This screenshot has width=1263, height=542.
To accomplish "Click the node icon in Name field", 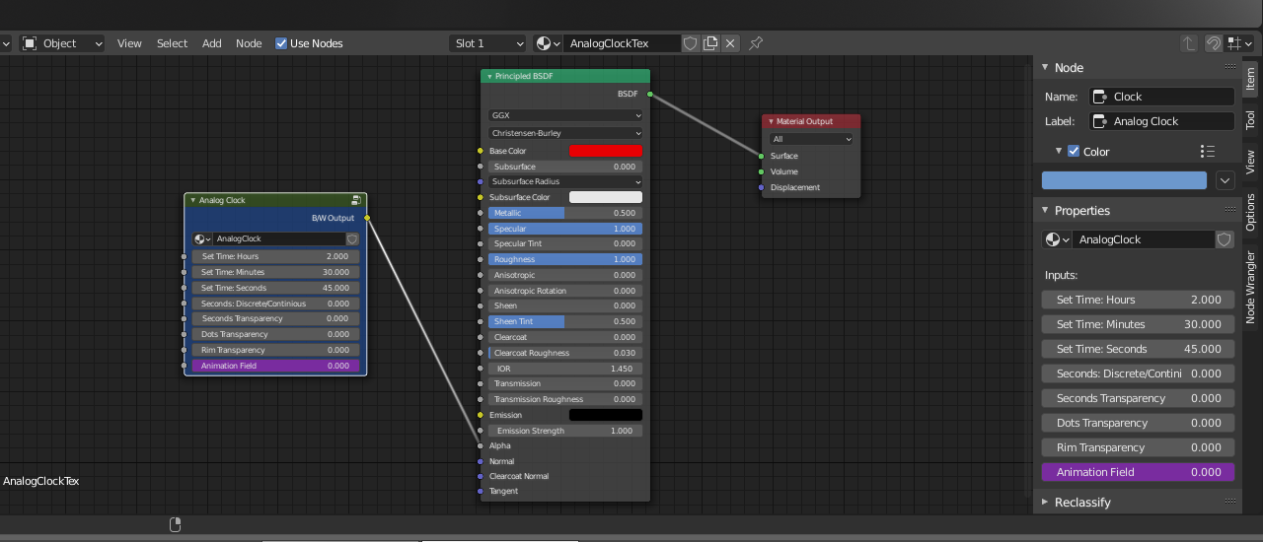I will 1100,97.
